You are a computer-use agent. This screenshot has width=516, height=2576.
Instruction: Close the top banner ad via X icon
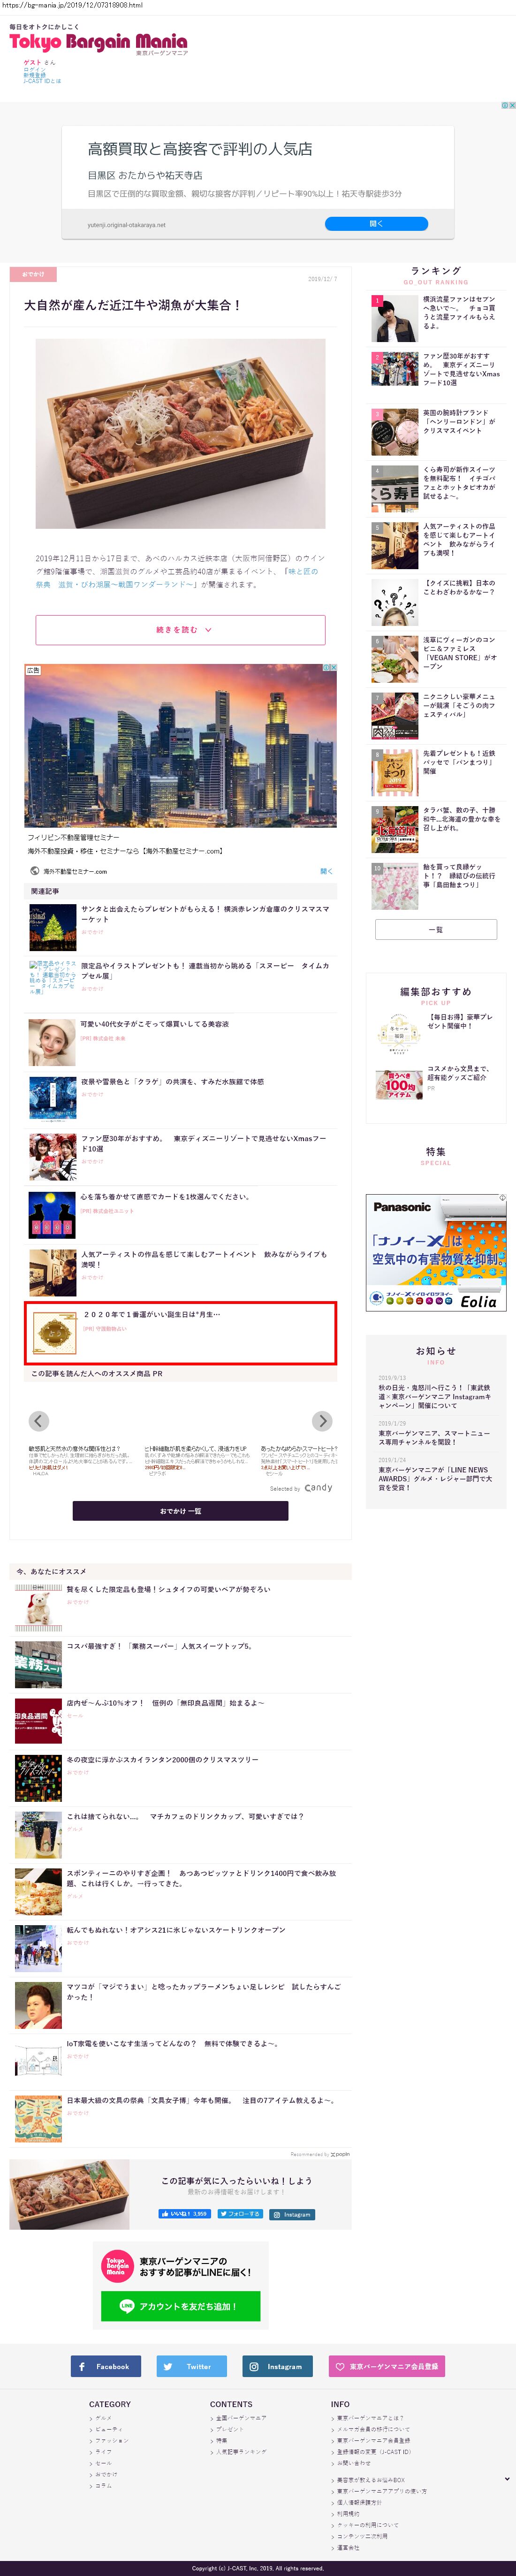pos(512,105)
